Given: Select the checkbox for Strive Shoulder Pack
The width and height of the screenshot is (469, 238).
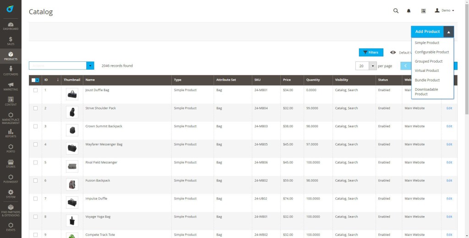Looking at the screenshot, I should pos(36,108).
